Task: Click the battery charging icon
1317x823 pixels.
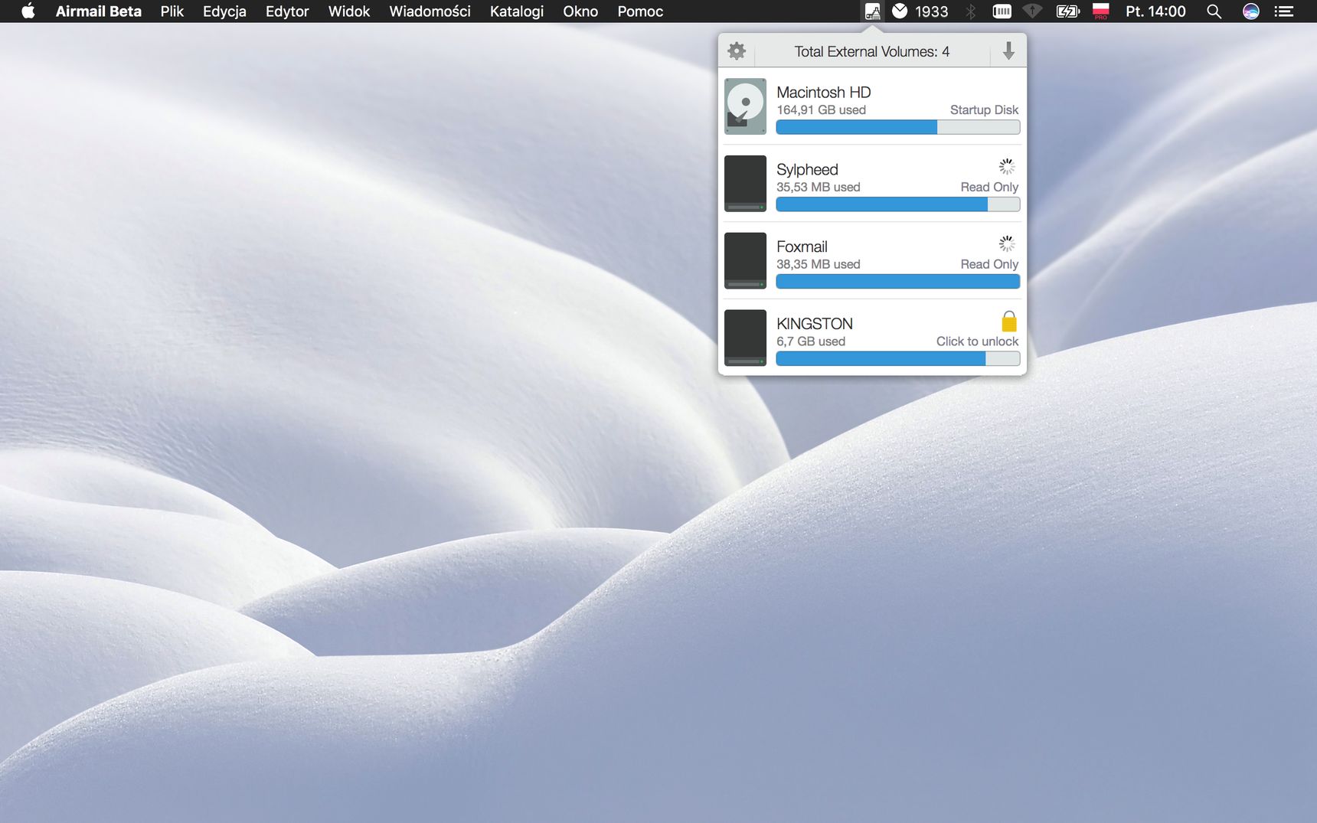Action: click(1067, 11)
